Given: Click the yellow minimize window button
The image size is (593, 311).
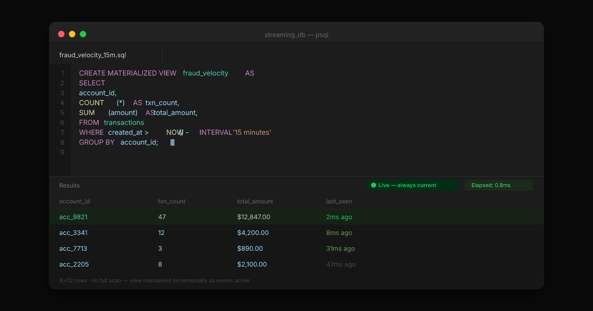Looking at the screenshot, I should point(72,34).
